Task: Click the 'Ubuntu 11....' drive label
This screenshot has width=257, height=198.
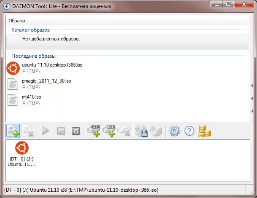Action: tap(21, 164)
